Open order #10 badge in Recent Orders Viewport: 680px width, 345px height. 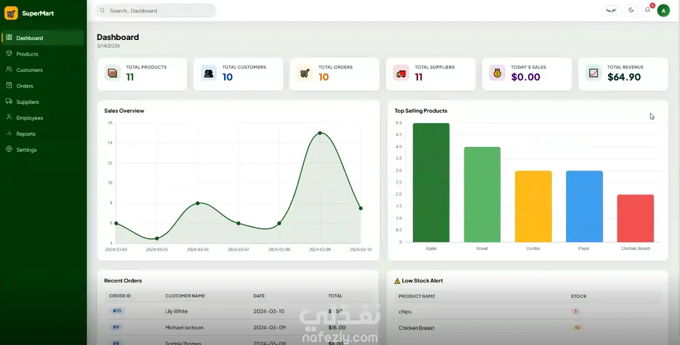coord(116,311)
